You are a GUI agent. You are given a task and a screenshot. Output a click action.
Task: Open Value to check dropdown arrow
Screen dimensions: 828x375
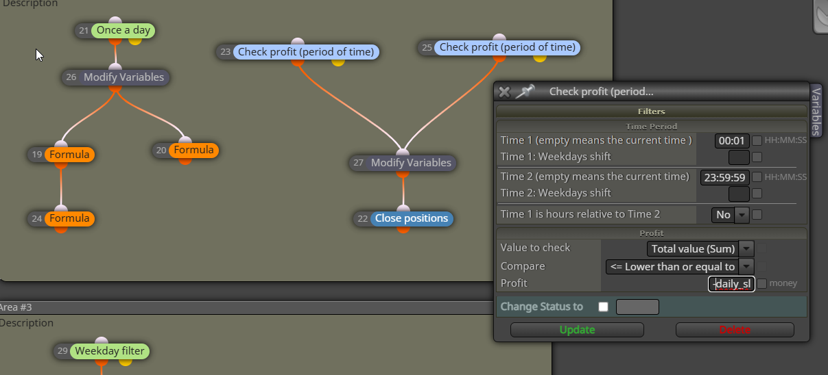click(747, 248)
